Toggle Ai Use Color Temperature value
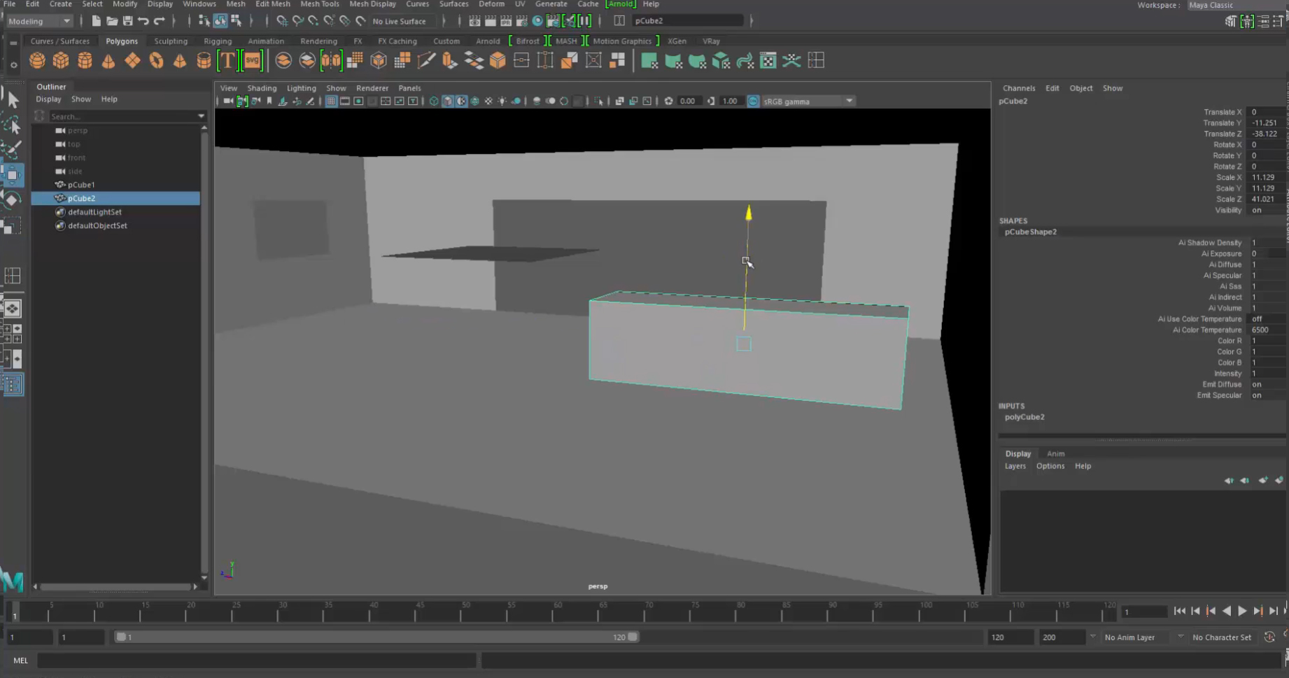1289x678 pixels. 1265,319
